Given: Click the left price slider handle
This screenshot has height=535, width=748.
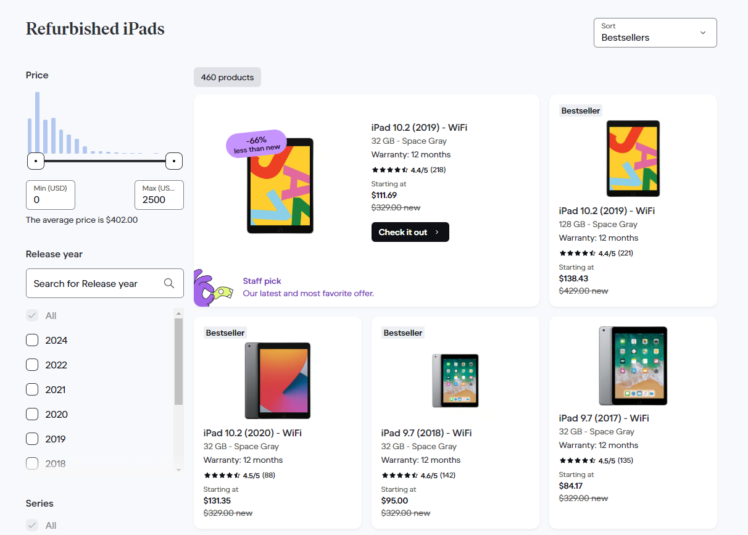Looking at the screenshot, I should [x=35, y=161].
